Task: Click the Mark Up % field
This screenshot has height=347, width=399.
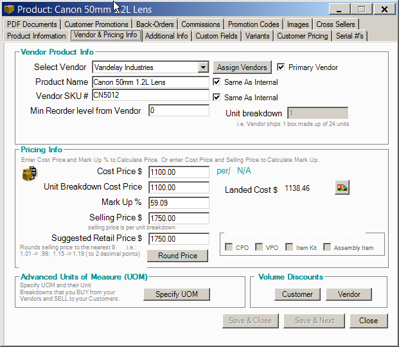Action: (x=179, y=202)
